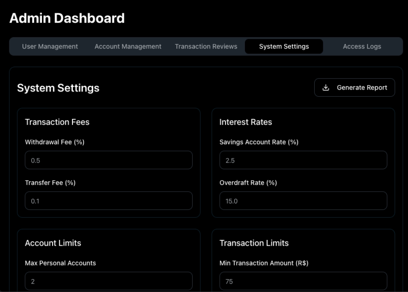Click the Withdrawal Fee (%) label
Image resolution: width=408 pixels, height=292 pixels.
pyautogui.click(x=55, y=142)
